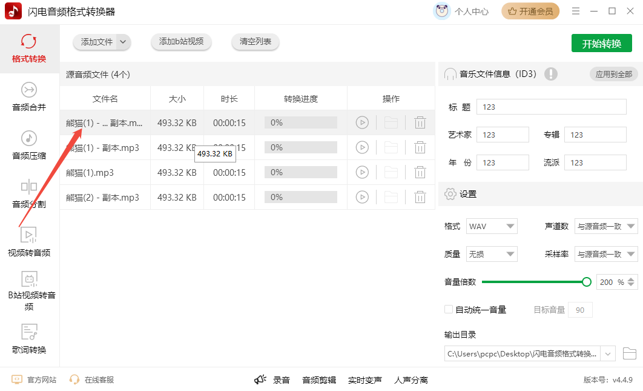Screen dimensions: 643x391
Task: Open the 格式 WAV format dropdown
Action: point(491,226)
